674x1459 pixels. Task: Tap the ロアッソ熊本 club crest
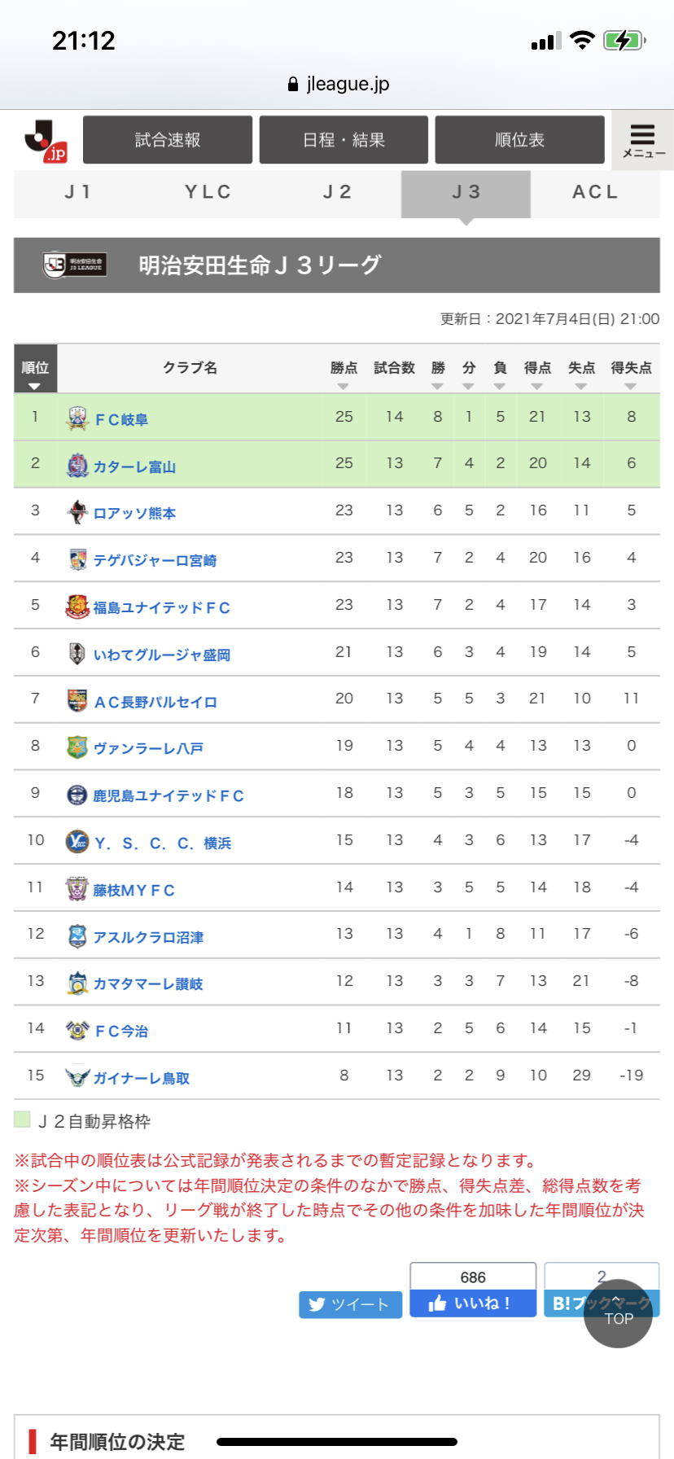coord(77,512)
